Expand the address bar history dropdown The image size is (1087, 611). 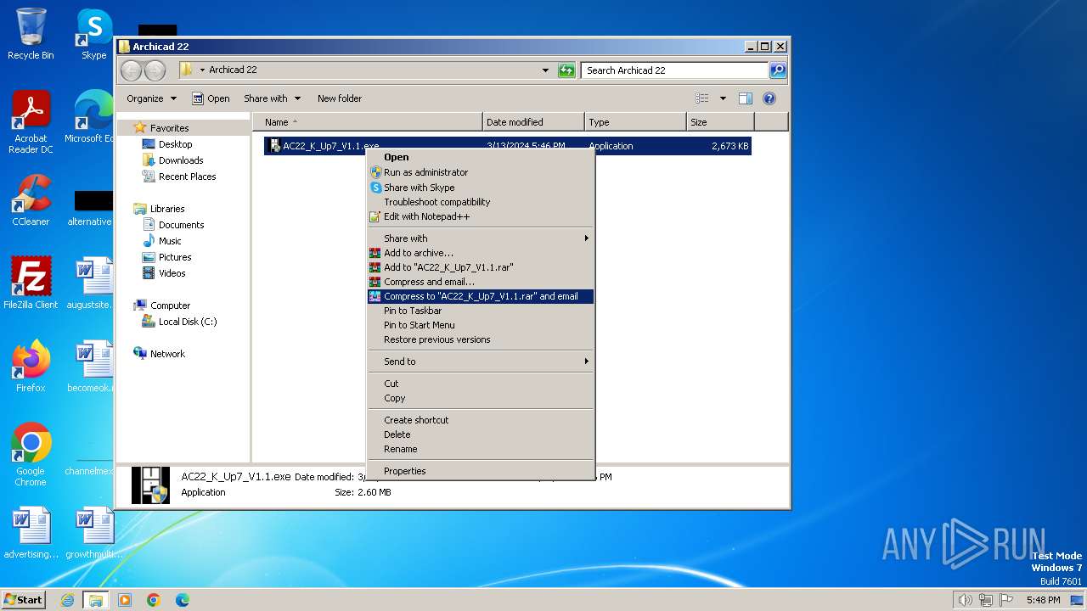point(545,70)
